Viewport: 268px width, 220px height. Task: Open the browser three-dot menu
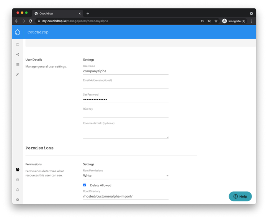coord(252,21)
